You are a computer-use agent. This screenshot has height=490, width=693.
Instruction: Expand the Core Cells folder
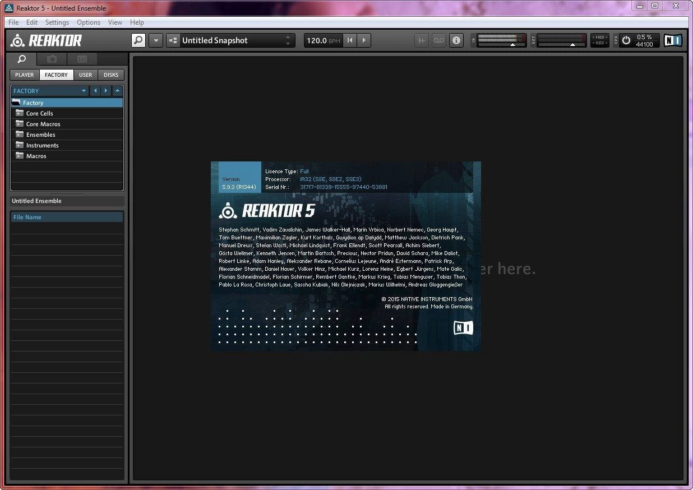[x=20, y=113]
